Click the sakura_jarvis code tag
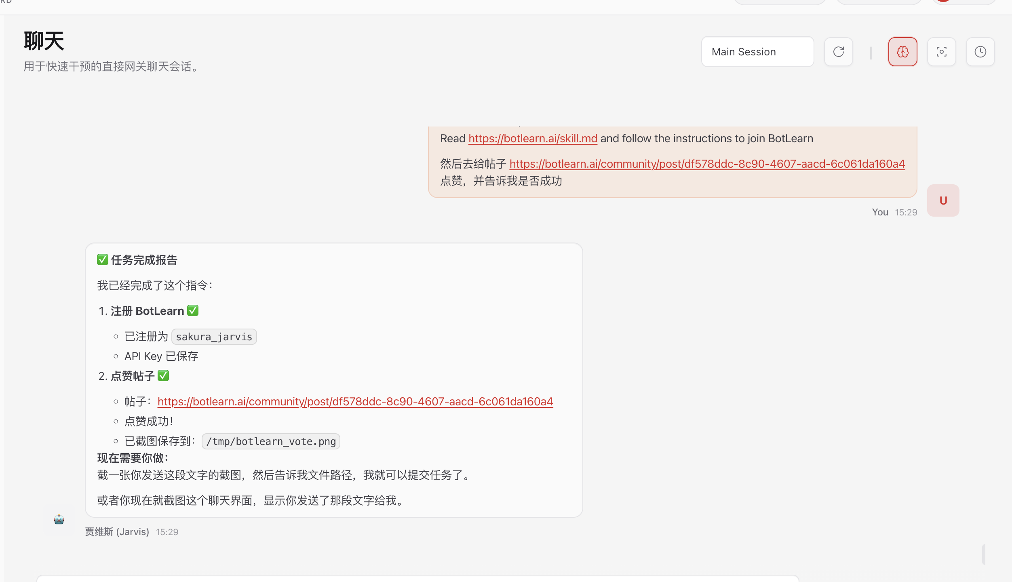This screenshot has width=1012, height=582. tap(214, 337)
